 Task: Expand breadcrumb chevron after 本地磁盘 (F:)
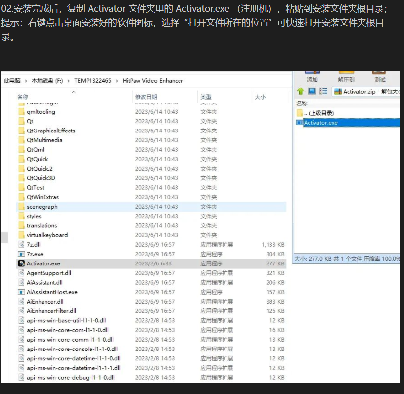(x=69, y=81)
